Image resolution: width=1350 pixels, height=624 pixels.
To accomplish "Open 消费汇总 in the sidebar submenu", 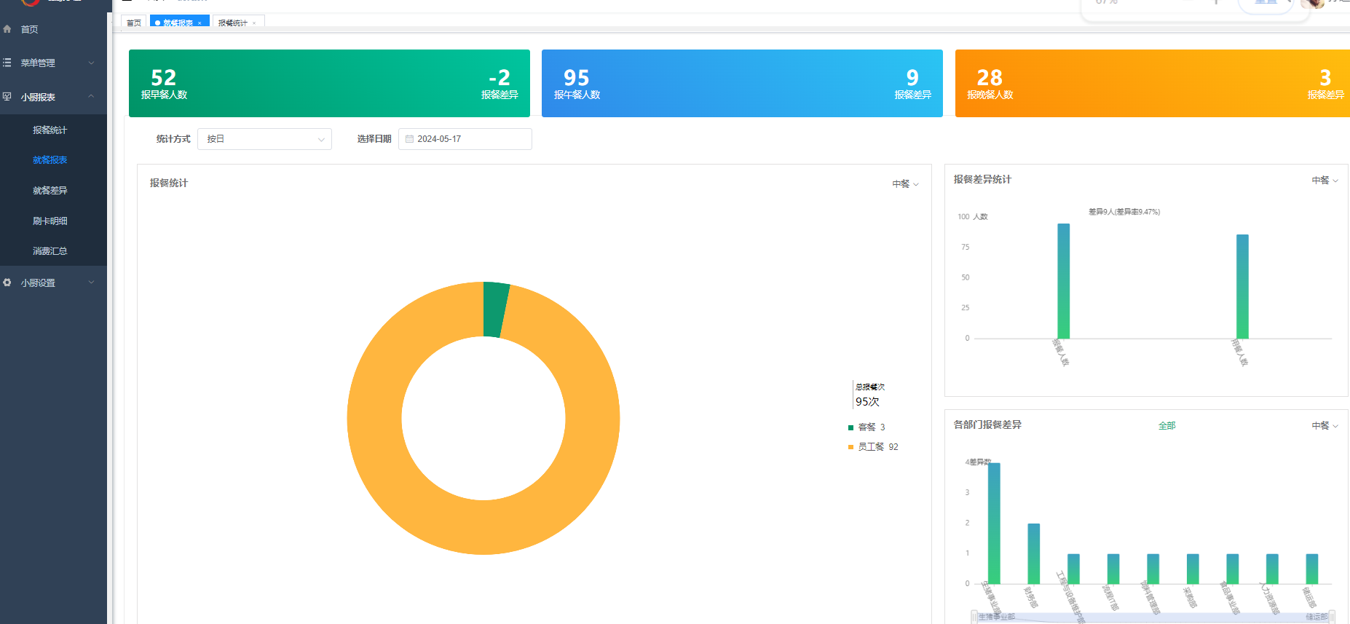I will click(50, 251).
